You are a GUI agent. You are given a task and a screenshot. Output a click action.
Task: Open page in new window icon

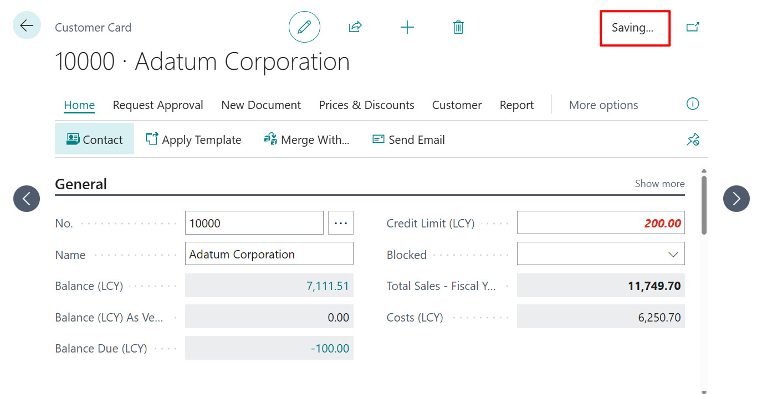[693, 27]
